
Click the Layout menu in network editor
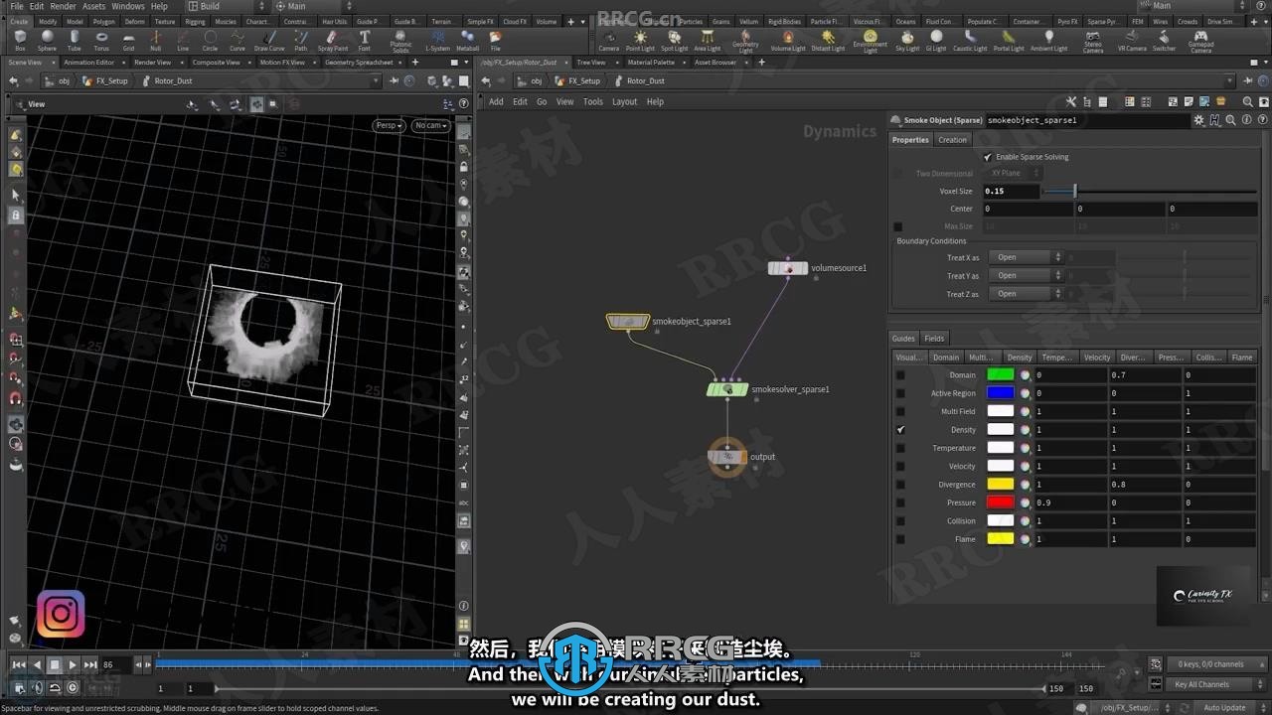(624, 101)
